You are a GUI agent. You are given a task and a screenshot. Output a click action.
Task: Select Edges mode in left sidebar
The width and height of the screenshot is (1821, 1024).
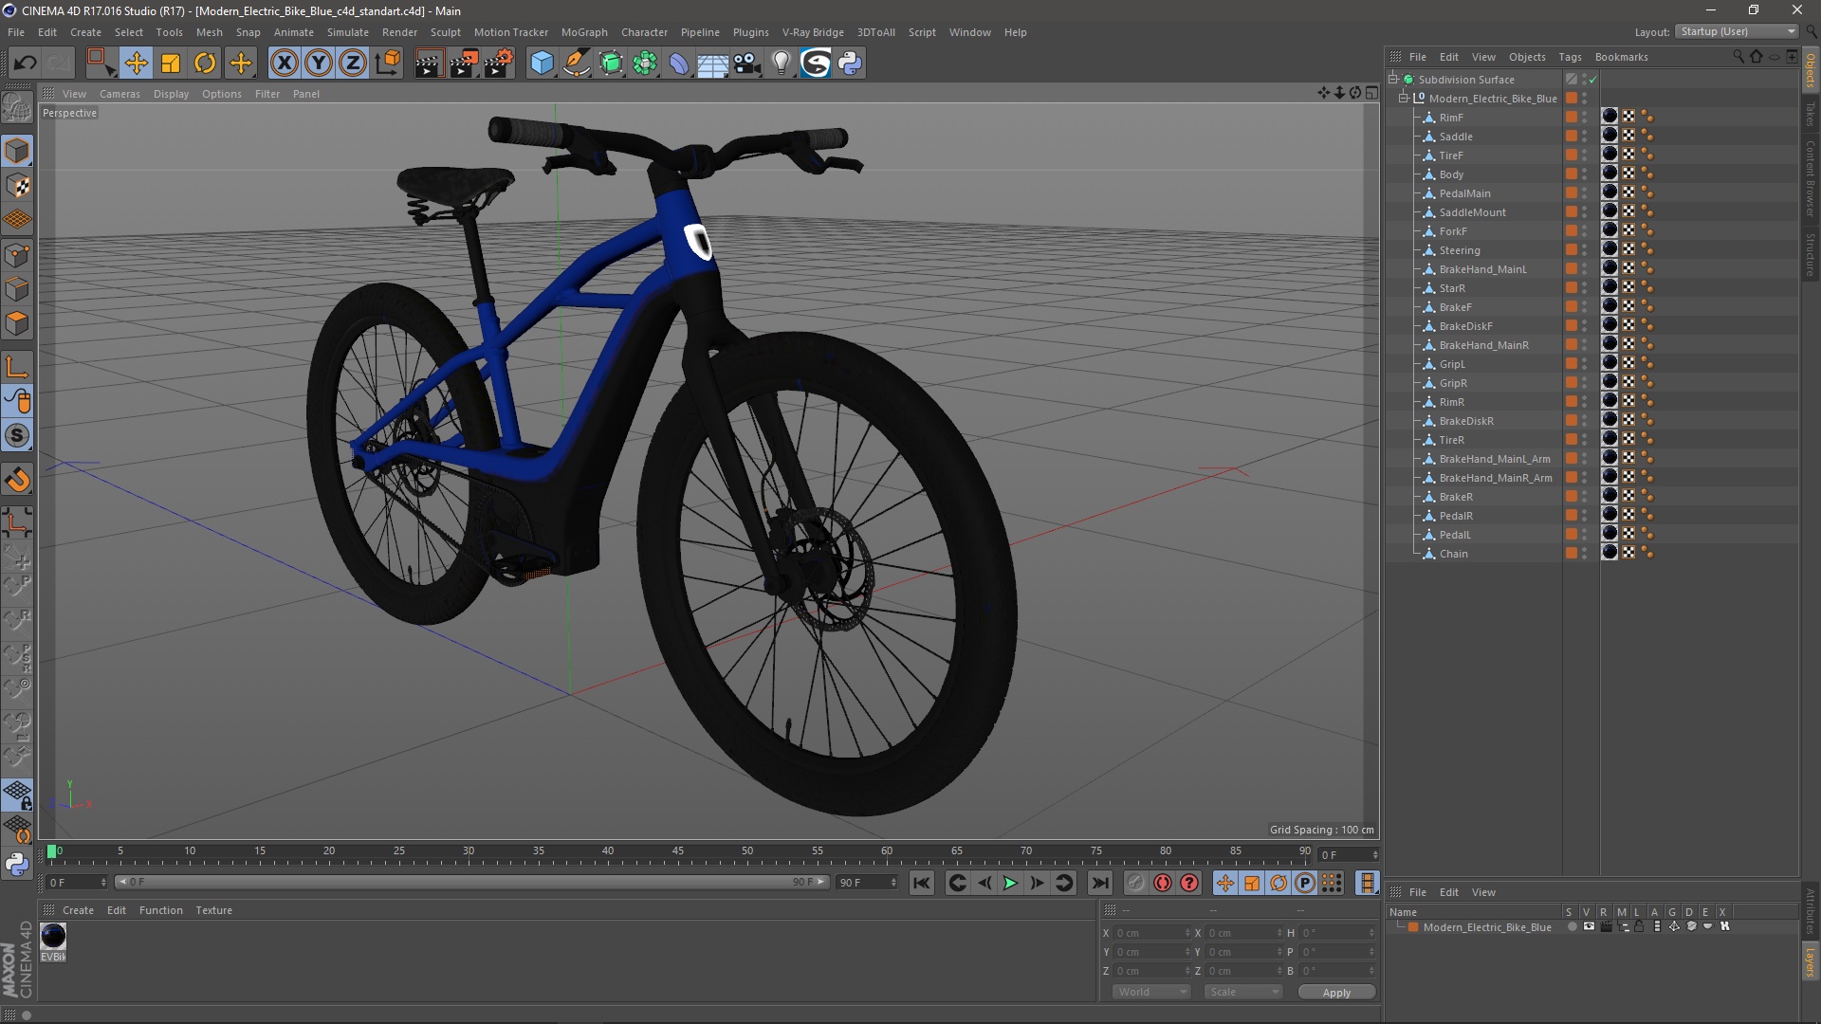click(17, 289)
